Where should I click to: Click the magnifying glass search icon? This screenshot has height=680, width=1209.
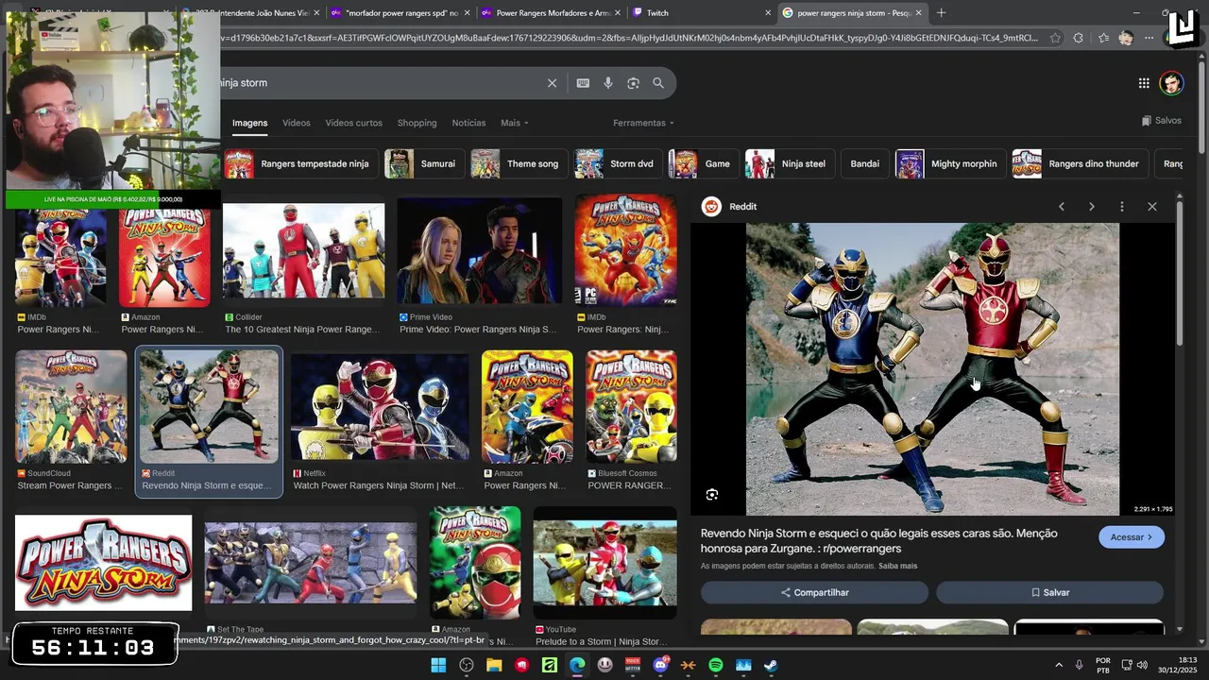tap(658, 83)
